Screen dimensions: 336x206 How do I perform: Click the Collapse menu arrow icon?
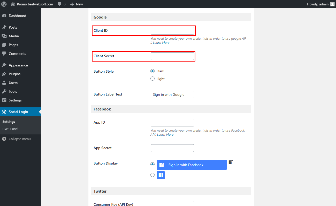pyautogui.click(x=4, y=139)
